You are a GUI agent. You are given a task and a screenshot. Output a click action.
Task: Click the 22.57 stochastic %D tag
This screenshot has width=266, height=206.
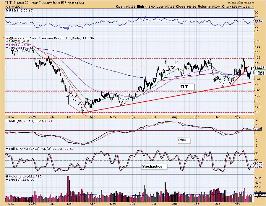click(259, 167)
